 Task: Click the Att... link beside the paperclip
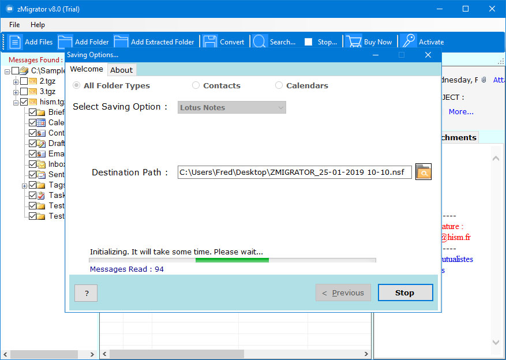[499, 80]
